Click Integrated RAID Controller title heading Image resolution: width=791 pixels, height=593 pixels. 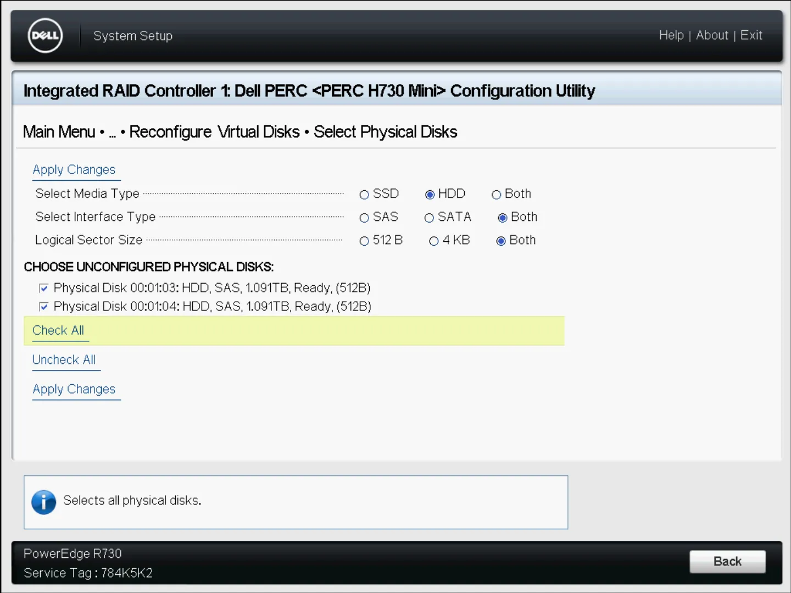pos(309,91)
